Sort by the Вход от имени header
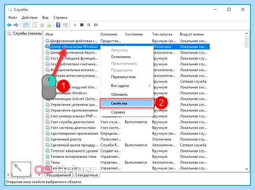Screen dimensions: 255x190 pos(192,34)
